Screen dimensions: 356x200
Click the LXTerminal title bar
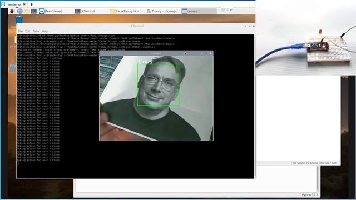point(136,26)
